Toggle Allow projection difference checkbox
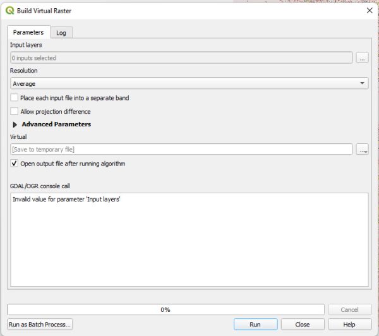This screenshot has width=379, height=336. tap(15, 112)
